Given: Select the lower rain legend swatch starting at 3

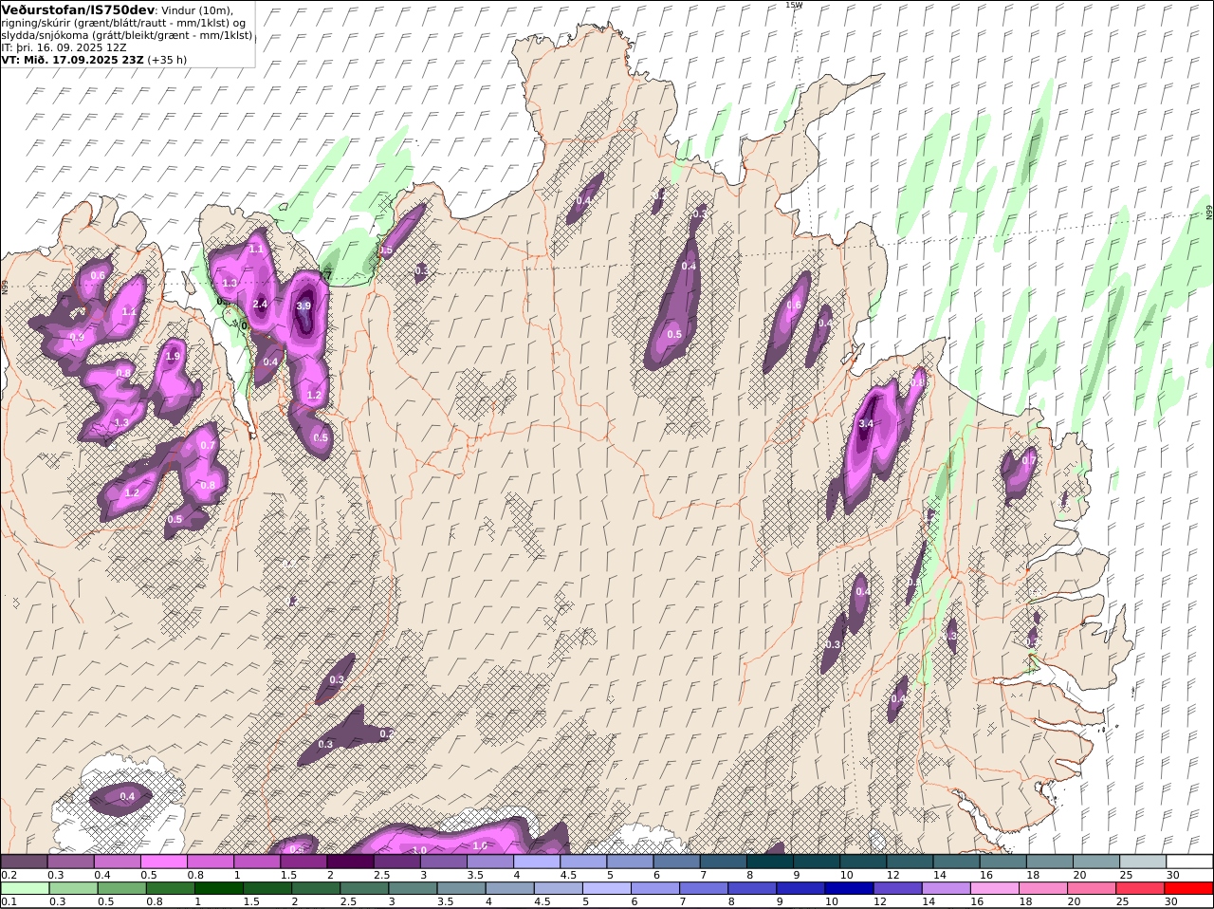Looking at the screenshot, I should coord(412,889).
